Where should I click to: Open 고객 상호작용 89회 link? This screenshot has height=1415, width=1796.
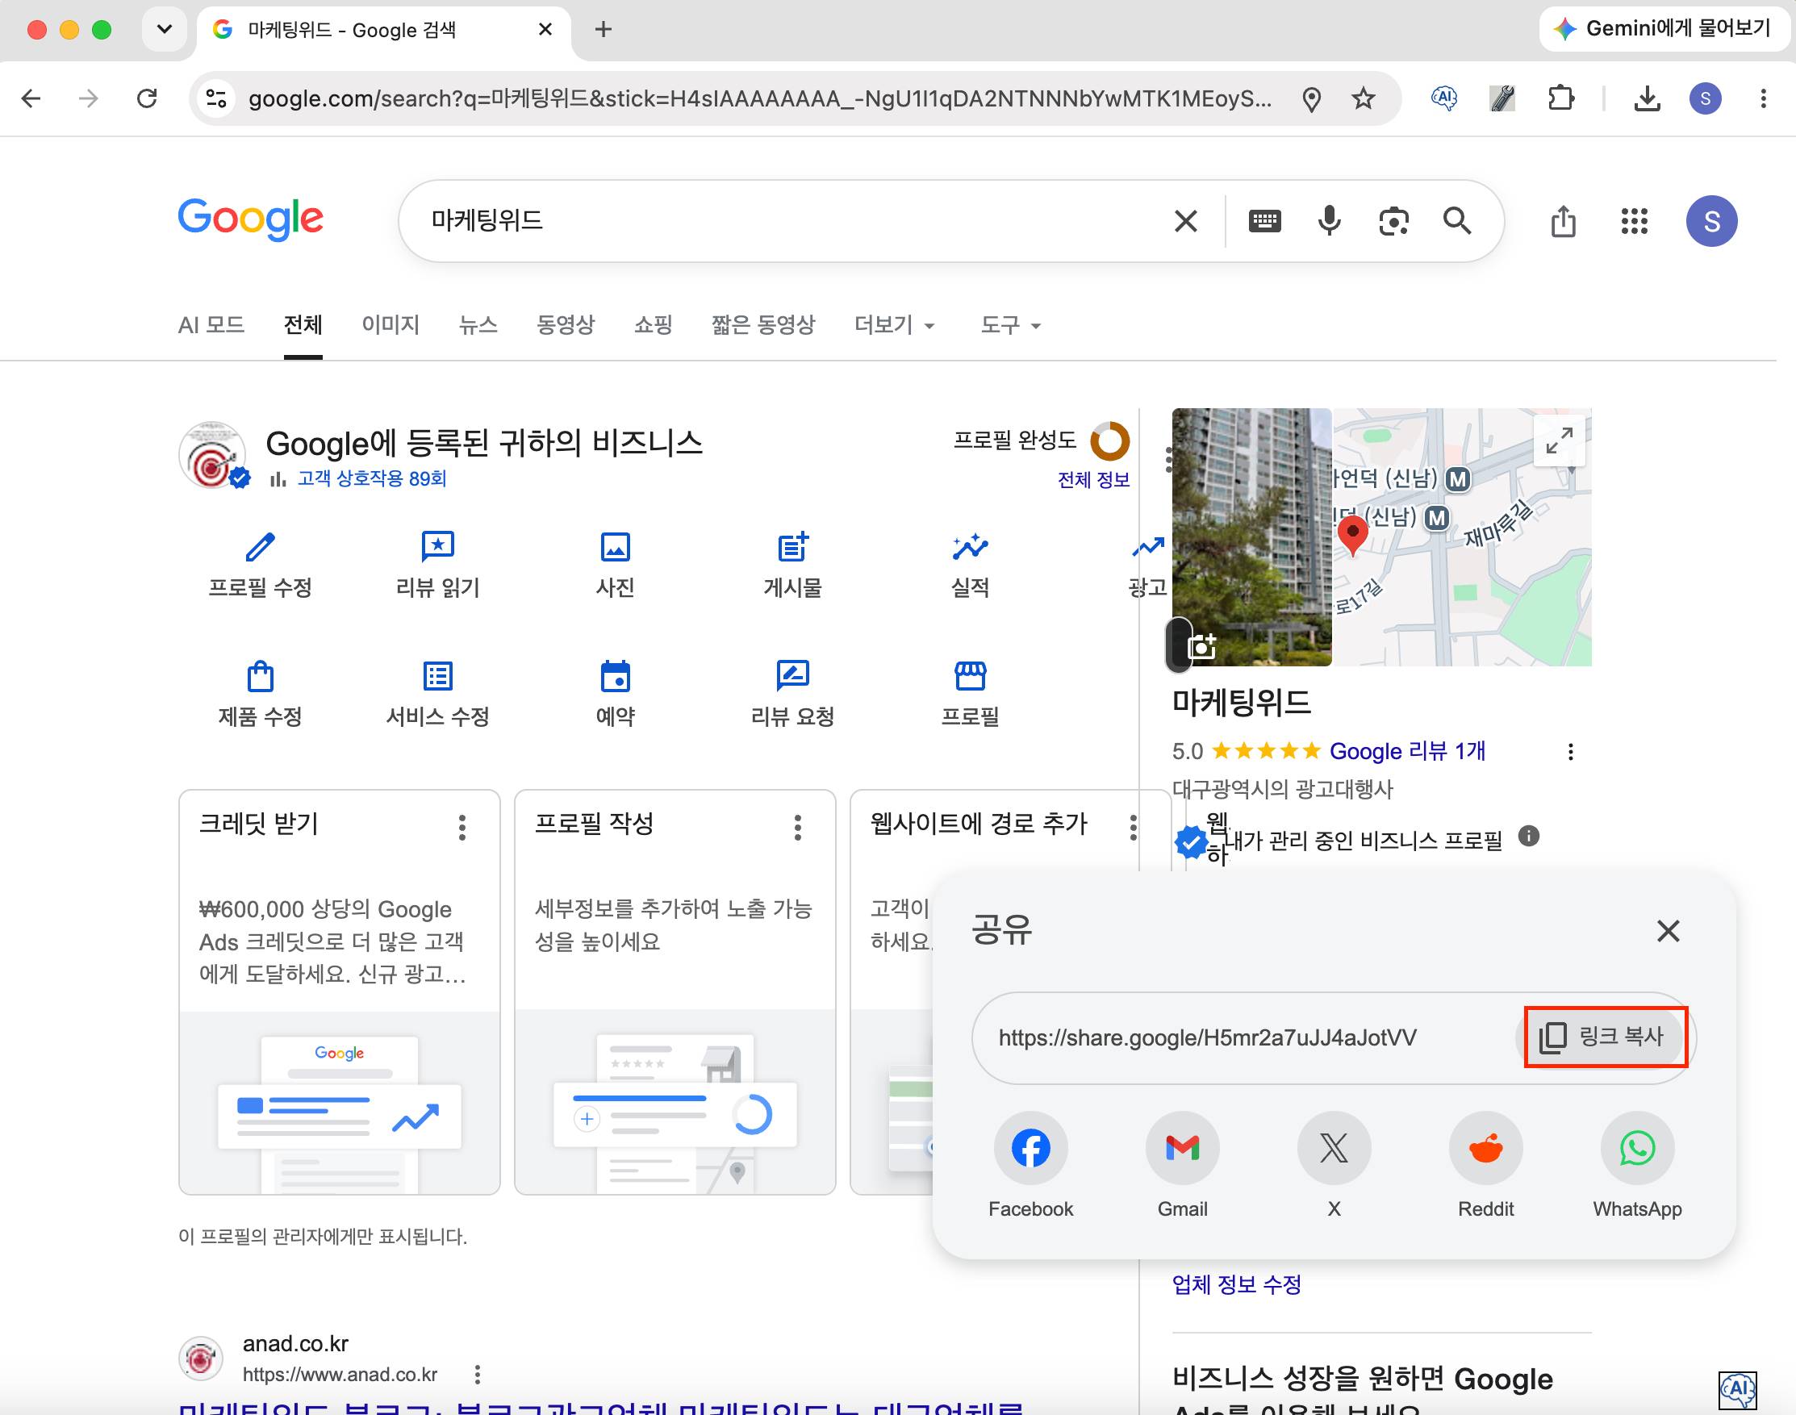tap(372, 478)
